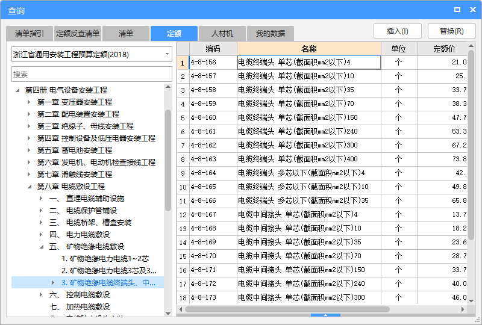This screenshot has width=482, height=325.
Task: Expand 四、电力电缆敷设 node
Action: (41, 234)
